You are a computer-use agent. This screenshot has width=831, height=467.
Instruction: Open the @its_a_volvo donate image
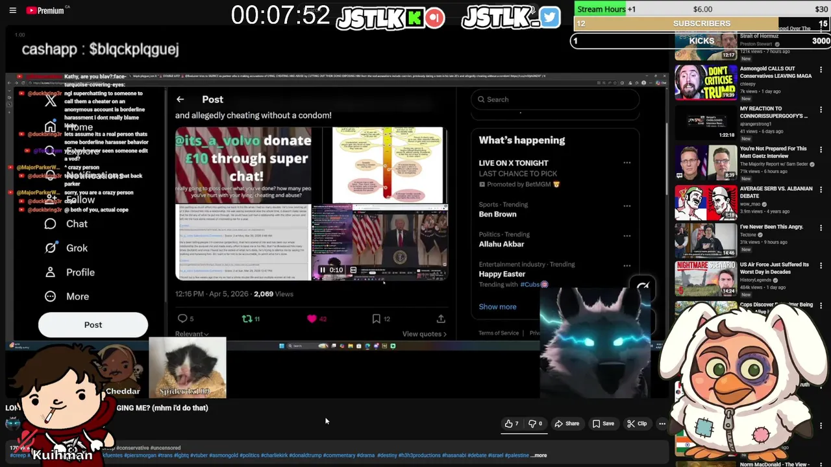click(243, 165)
